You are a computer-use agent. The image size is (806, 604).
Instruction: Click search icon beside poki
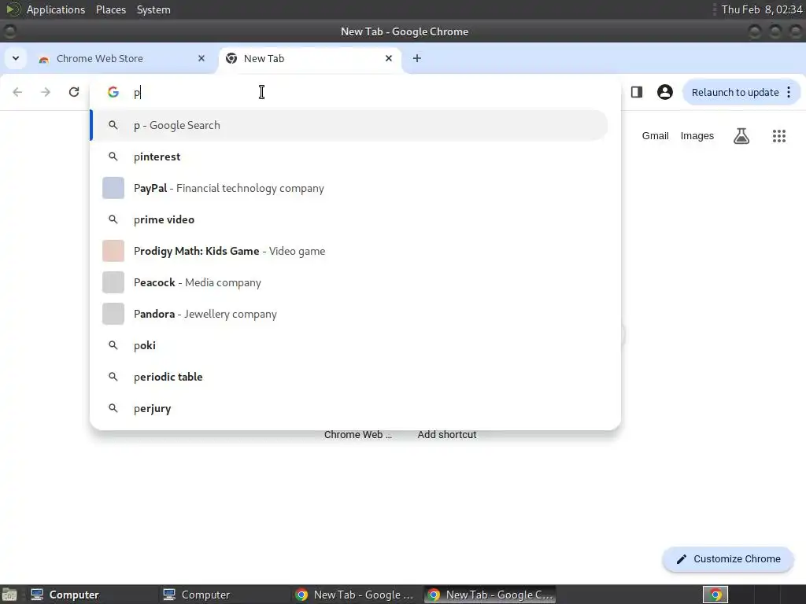tap(113, 345)
